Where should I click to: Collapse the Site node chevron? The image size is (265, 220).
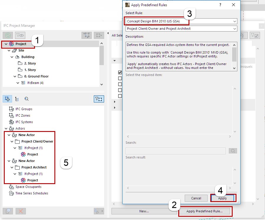coord(9,50)
